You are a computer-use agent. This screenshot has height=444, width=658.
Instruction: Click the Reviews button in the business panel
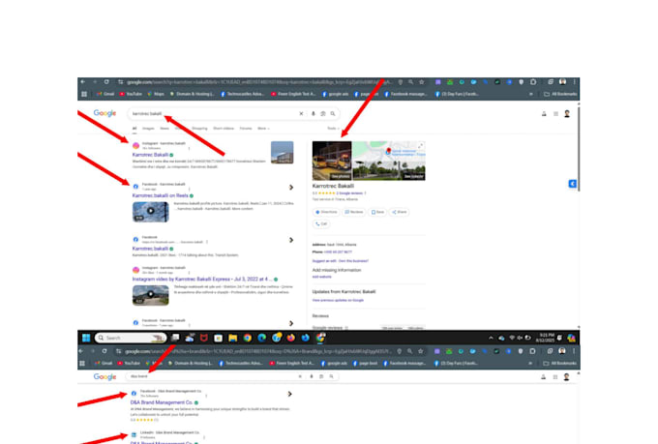point(354,212)
